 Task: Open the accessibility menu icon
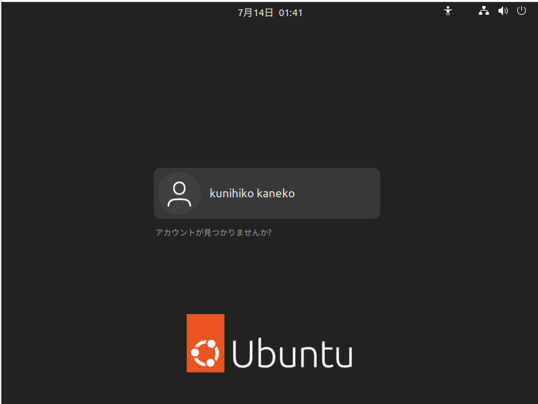(448, 11)
